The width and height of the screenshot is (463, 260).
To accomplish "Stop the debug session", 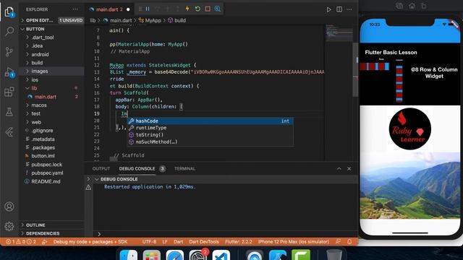I will click(208, 9).
